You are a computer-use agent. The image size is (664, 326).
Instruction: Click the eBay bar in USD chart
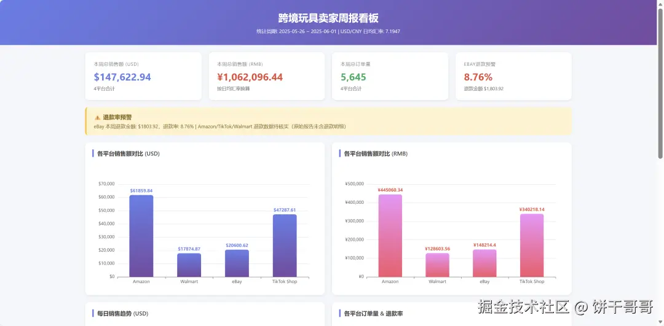tap(237, 263)
